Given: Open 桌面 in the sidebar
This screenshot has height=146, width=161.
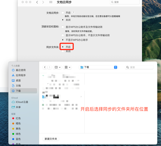Looking at the screenshot, I should [x=24, y=81].
